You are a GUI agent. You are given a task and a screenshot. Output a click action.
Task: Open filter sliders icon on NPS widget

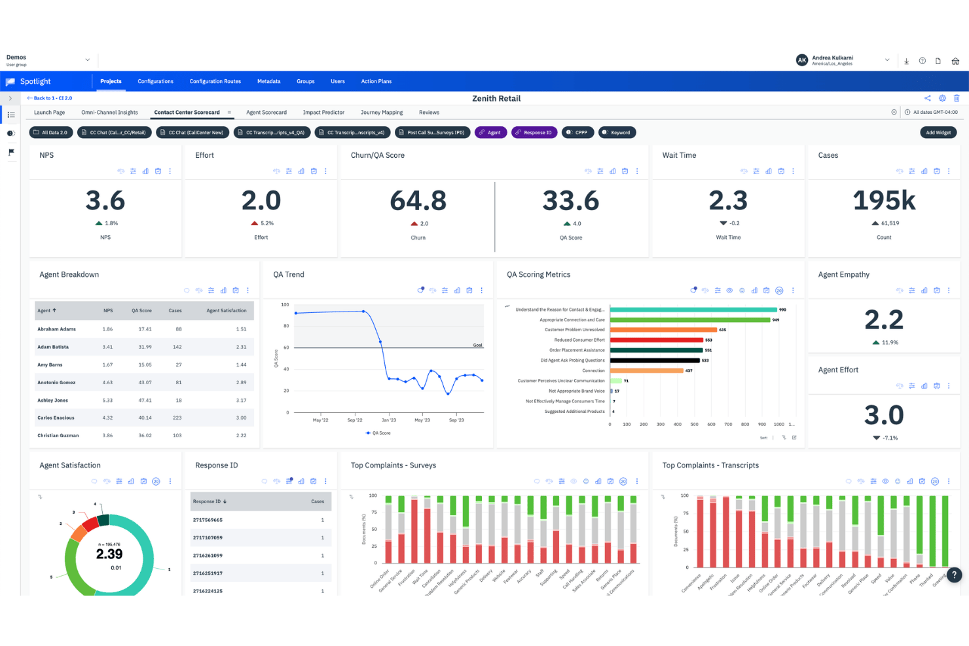click(x=133, y=171)
